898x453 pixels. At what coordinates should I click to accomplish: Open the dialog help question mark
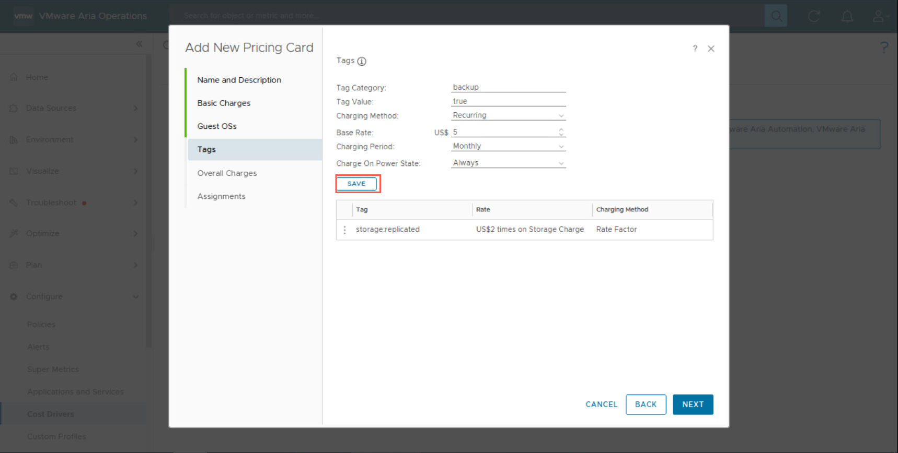(x=695, y=49)
